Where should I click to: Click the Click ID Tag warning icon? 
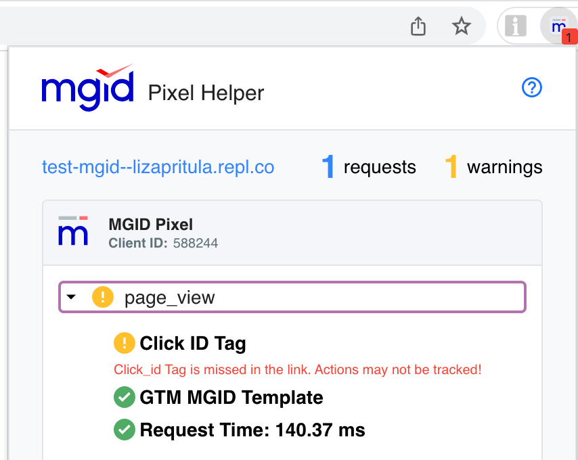point(124,343)
